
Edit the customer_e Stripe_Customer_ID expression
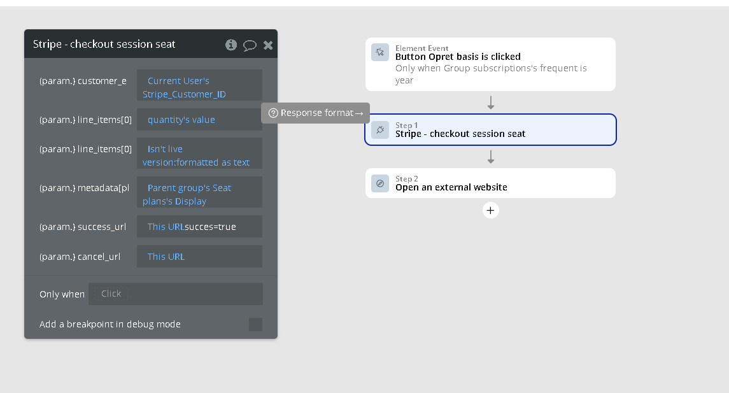tap(199, 87)
